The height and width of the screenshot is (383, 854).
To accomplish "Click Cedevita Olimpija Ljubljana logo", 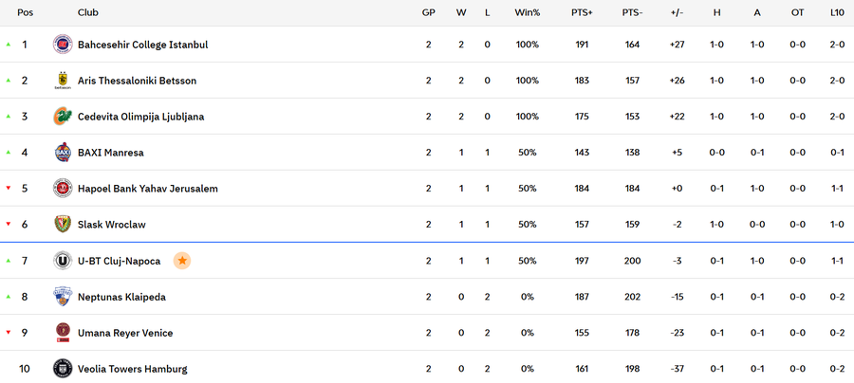I will pos(63,117).
